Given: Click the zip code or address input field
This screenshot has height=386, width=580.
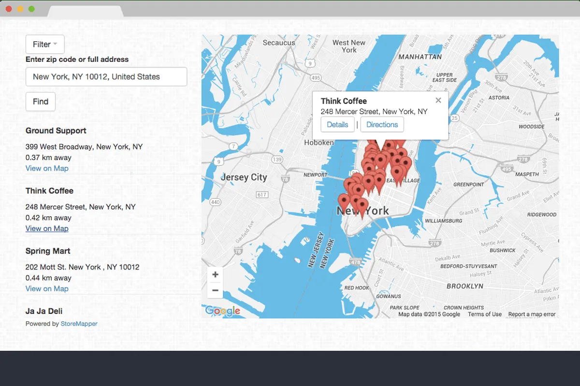Looking at the screenshot, I should [106, 76].
